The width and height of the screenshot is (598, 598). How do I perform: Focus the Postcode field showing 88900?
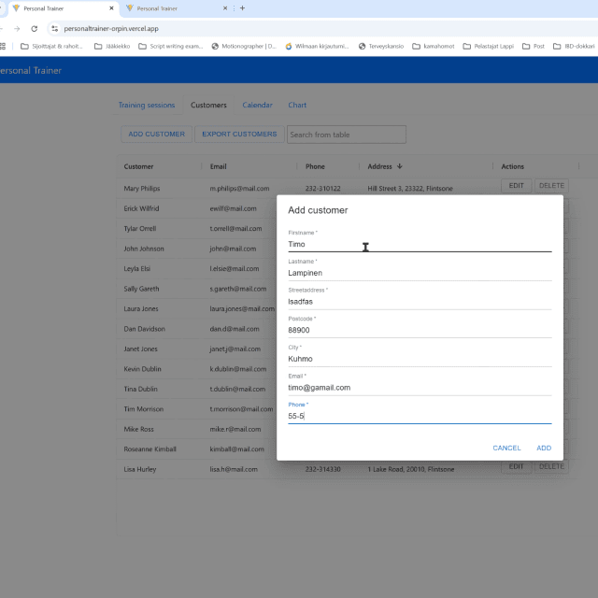pyautogui.click(x=419, y=330)
